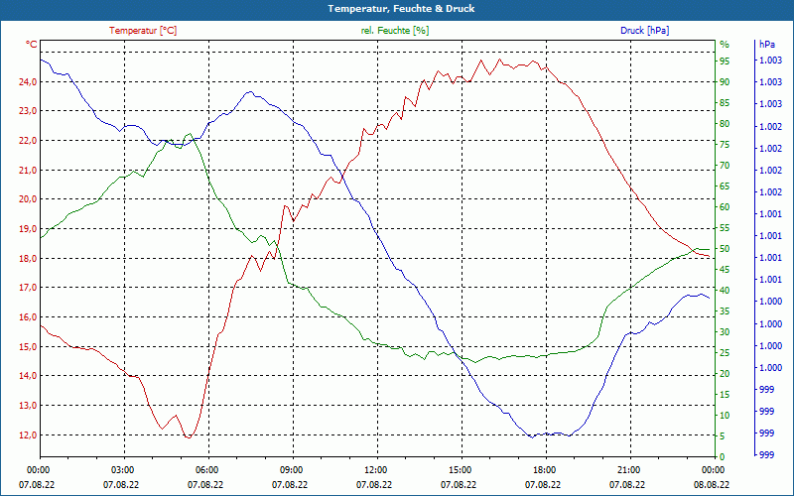Click the green '95' humidity axis value
Viewport: 794px width, 496px height.
(725, 62)
